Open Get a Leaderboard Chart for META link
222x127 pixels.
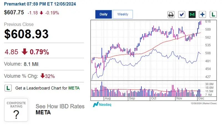[x=47, y=88]
